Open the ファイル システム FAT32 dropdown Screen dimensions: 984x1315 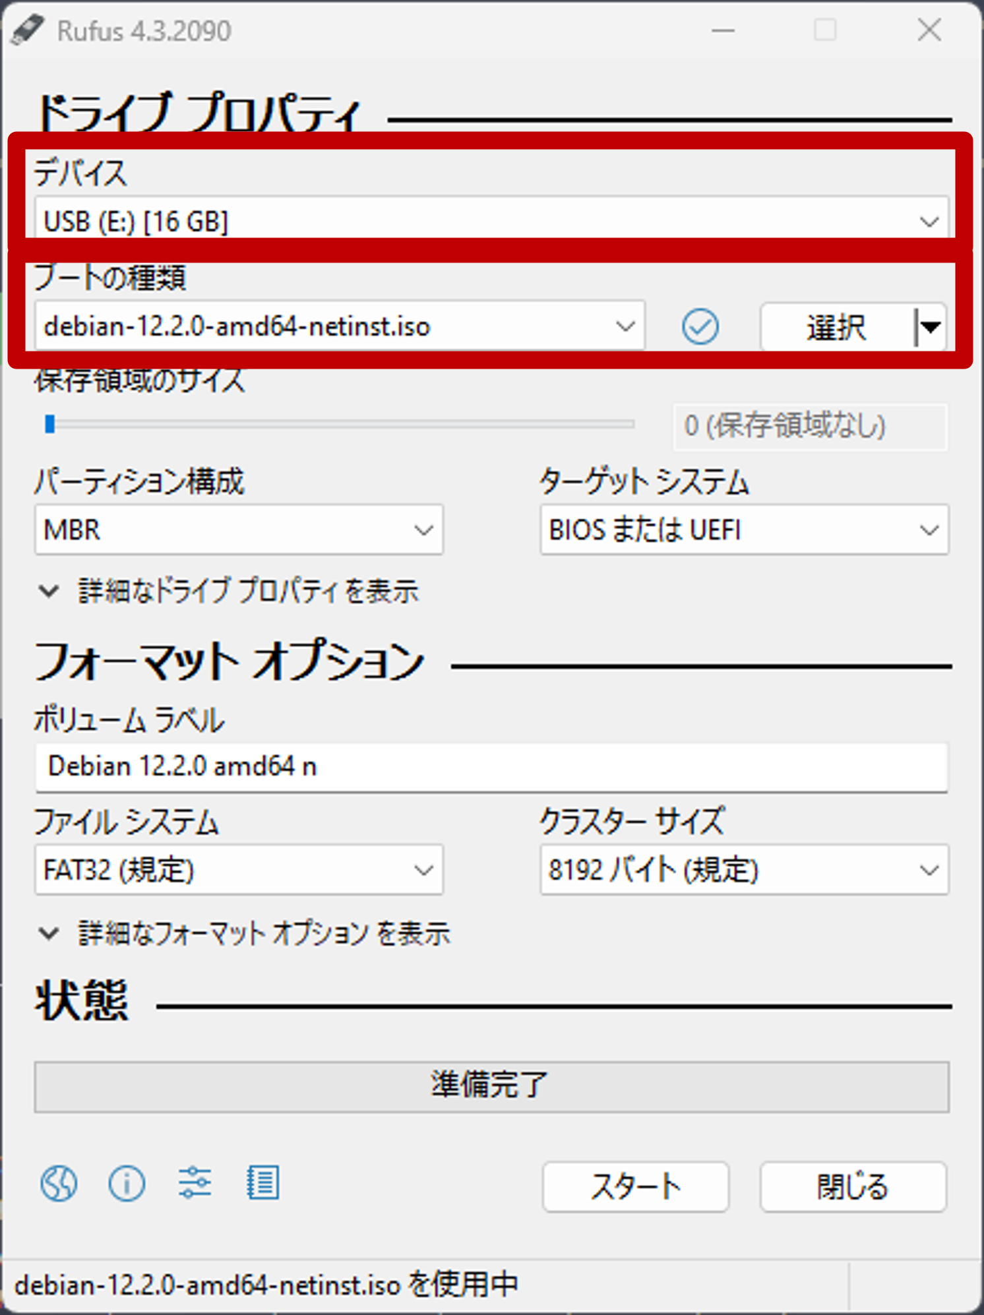[239, 870]
